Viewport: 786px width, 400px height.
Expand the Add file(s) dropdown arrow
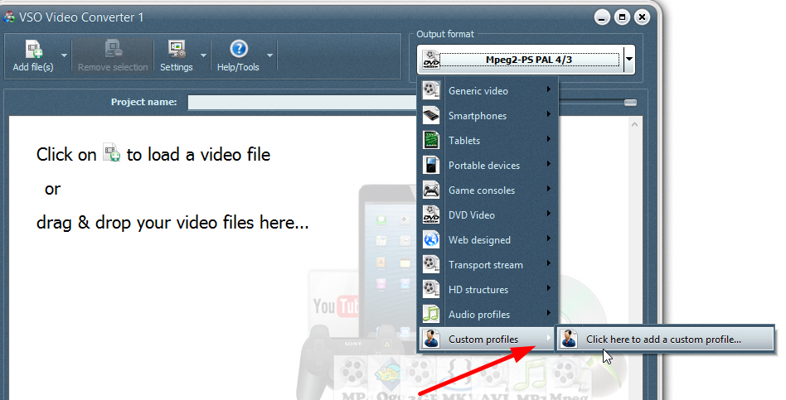pyautogui.click(x=64, y=55)
